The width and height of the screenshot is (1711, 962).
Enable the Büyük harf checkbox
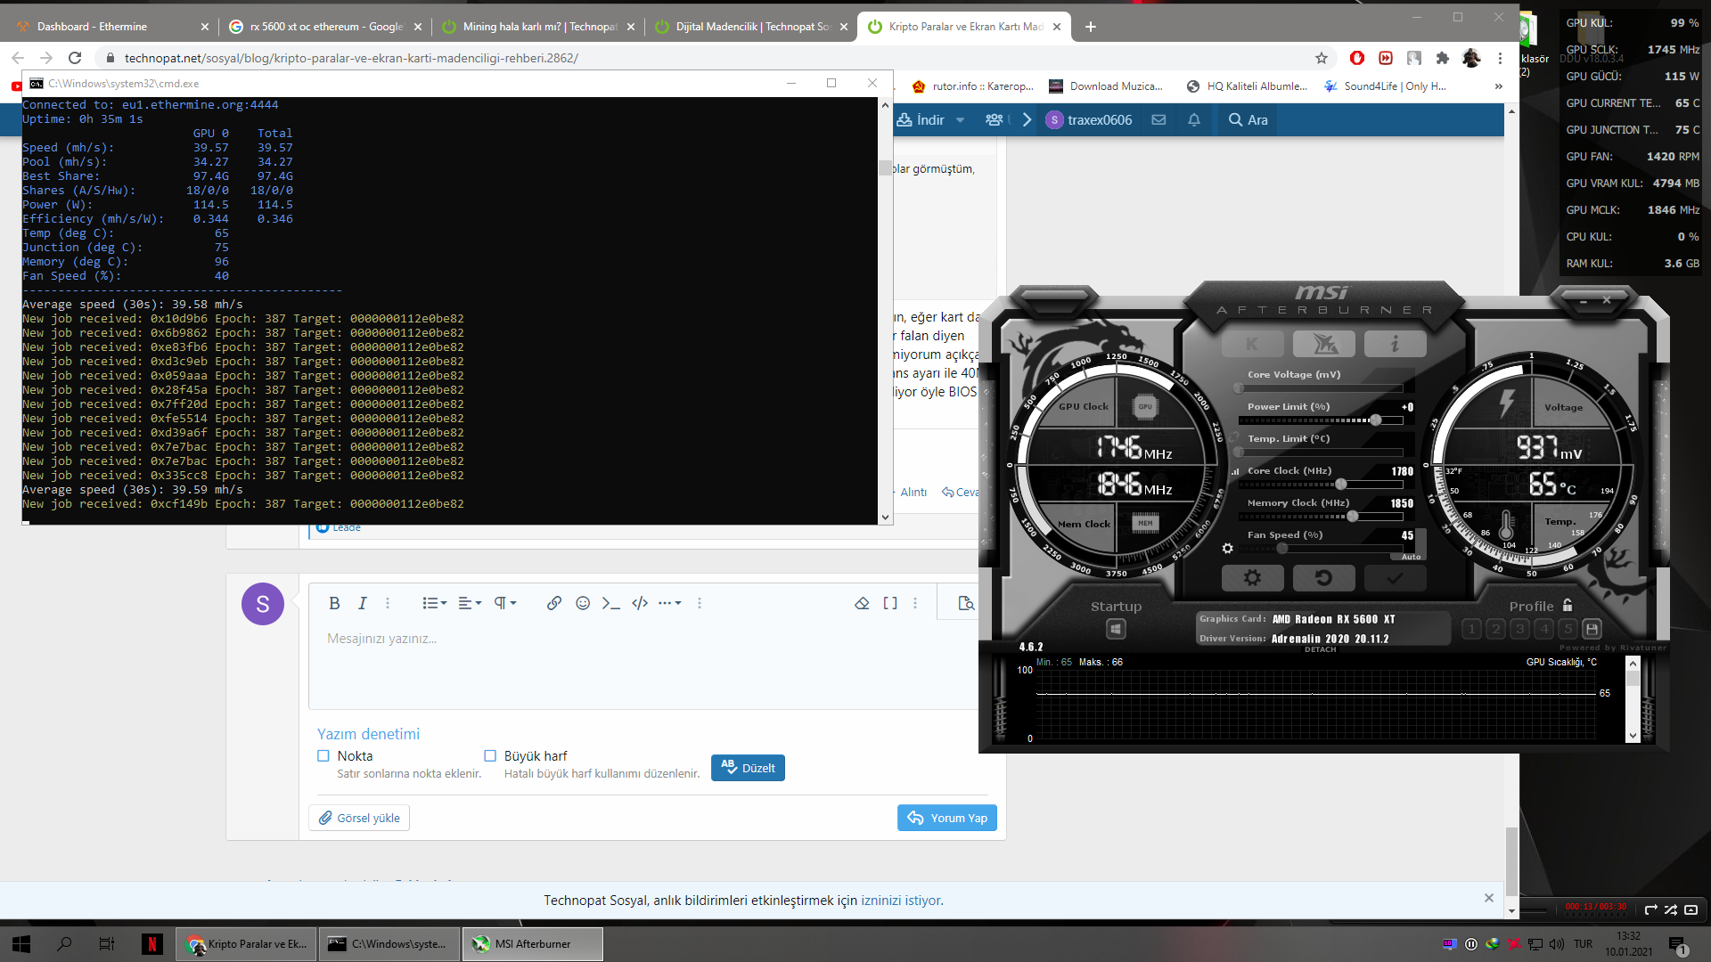pyautogui.click(x=490, y=755)
